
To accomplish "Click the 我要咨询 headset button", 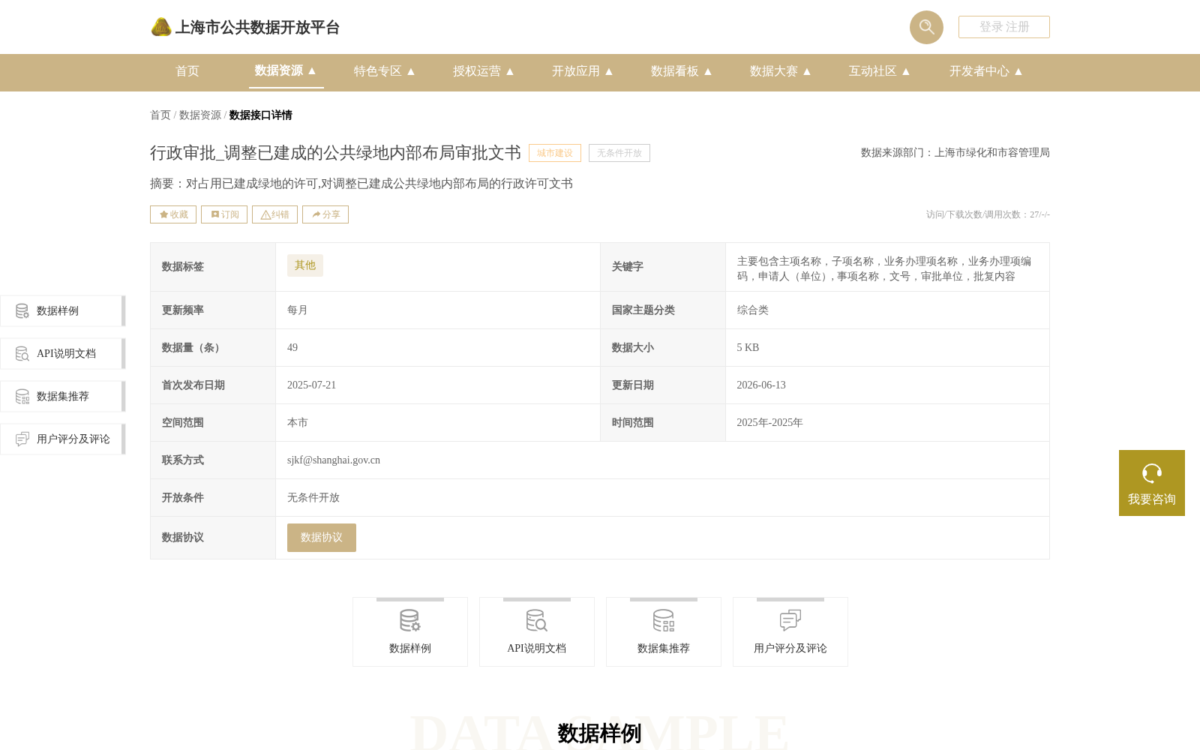I will coord(1152,483).
